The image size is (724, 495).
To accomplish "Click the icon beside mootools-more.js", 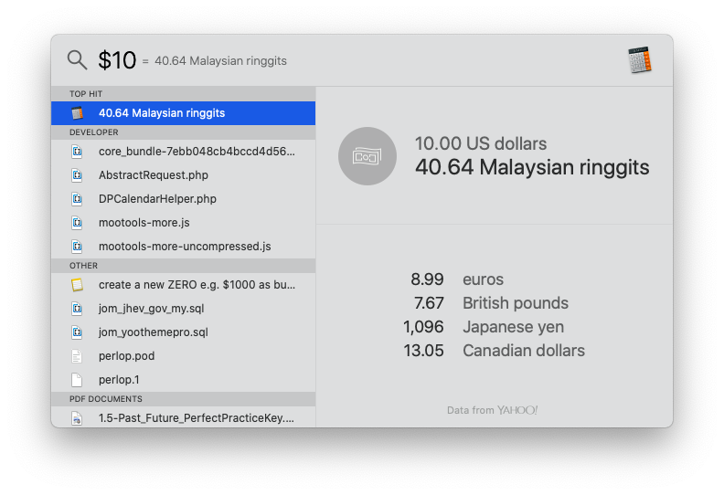I will (77, 223).
